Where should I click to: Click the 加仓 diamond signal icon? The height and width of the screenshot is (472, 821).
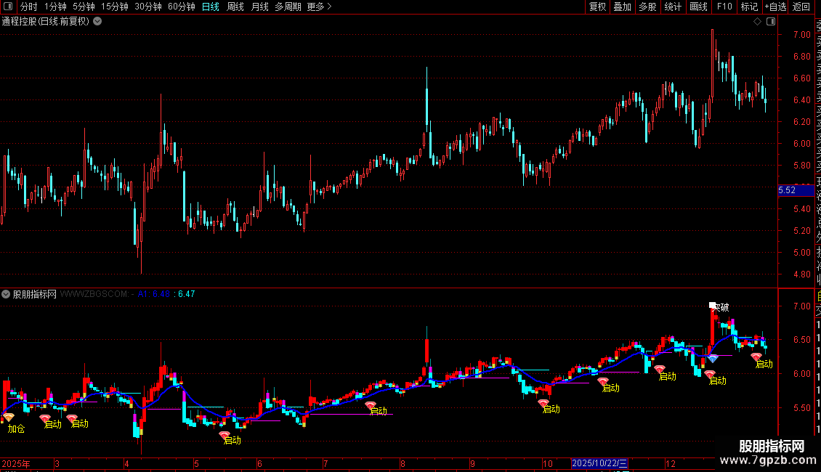[x=9, y=418]
